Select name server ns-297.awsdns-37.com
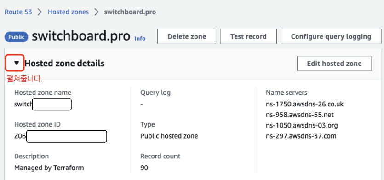 click(x=301, y=136)
